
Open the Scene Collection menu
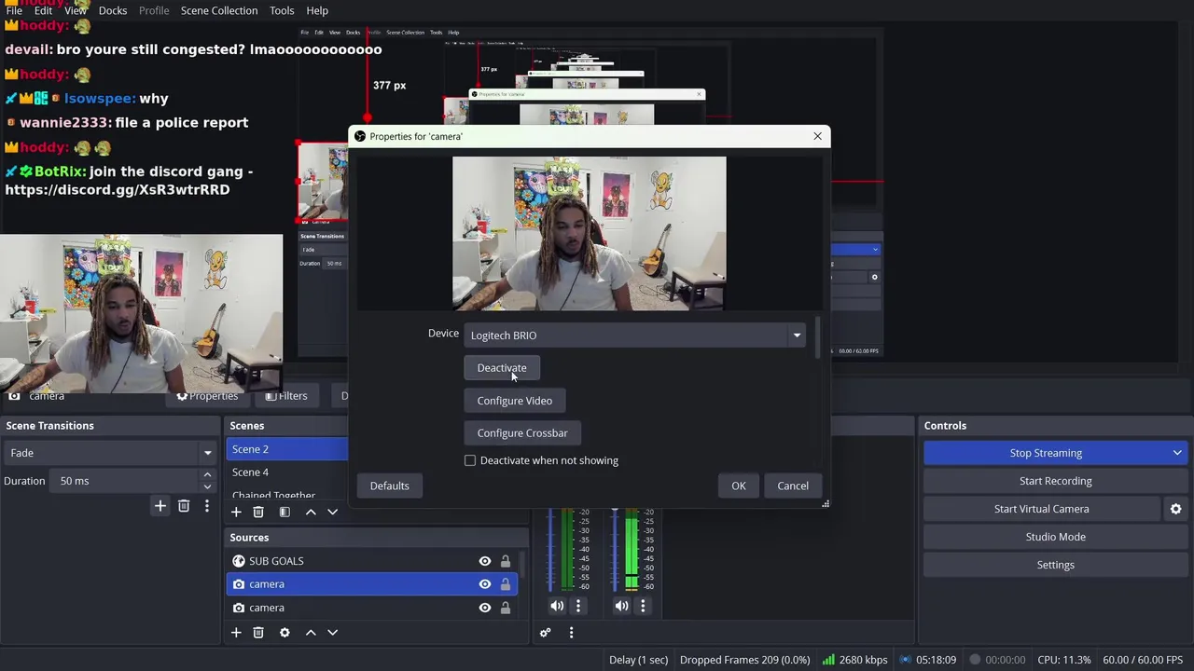click(219, 10)
